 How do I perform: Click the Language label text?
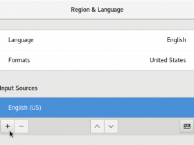pos(21,40)
